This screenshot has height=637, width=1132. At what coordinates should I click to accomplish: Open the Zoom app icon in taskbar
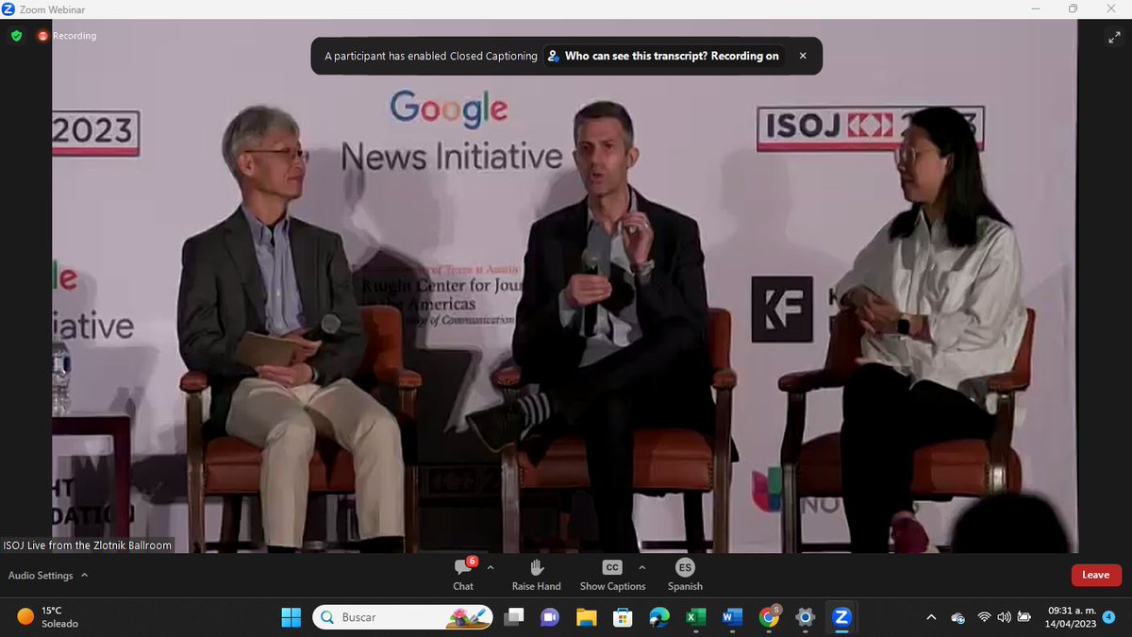click(841, 617)
